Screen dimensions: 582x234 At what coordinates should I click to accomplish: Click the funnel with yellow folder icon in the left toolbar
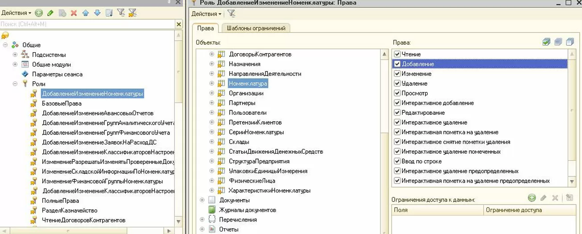click(132, 13)
